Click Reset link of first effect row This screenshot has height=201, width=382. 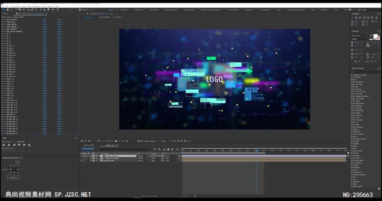pos(45,19)
